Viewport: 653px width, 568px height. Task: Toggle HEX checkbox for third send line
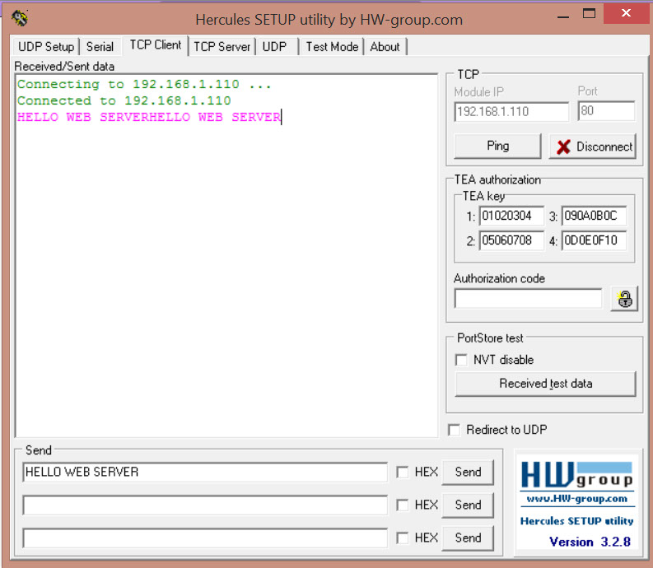(403, 538)
